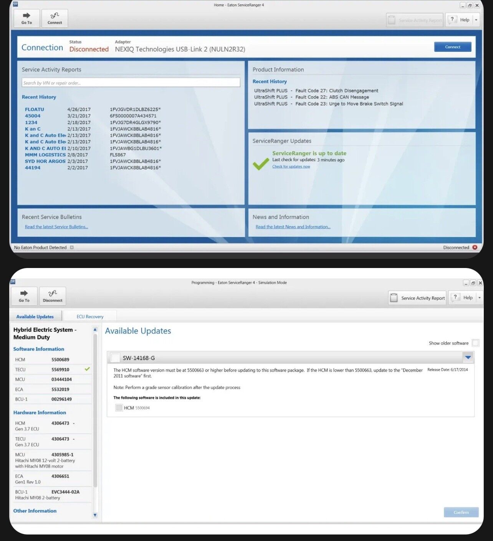Click the blue Connect button

point(453,47)
